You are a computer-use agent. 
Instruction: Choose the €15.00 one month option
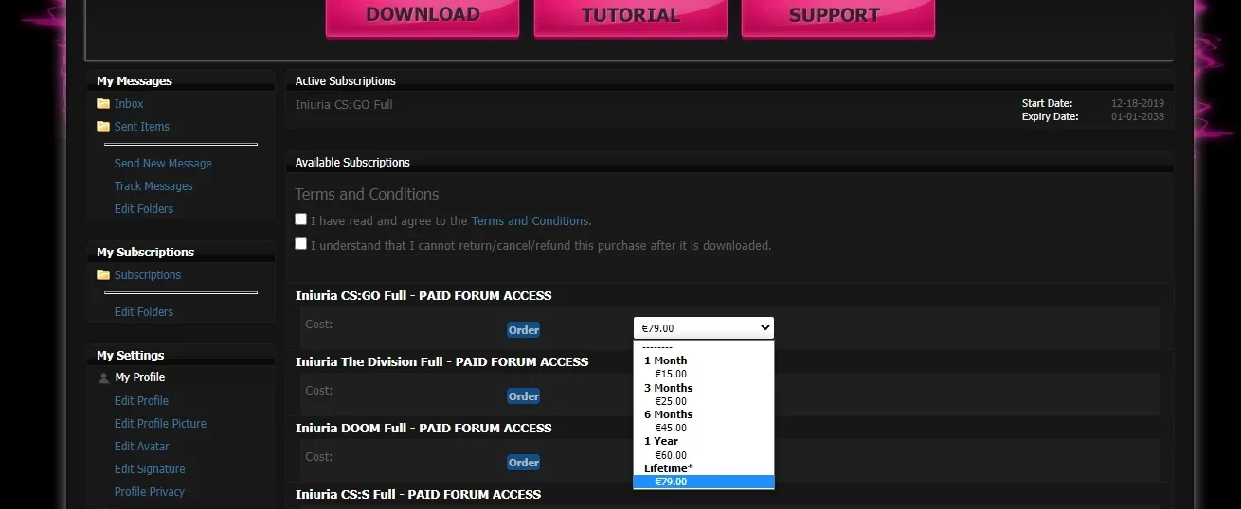tap(703, 375)
